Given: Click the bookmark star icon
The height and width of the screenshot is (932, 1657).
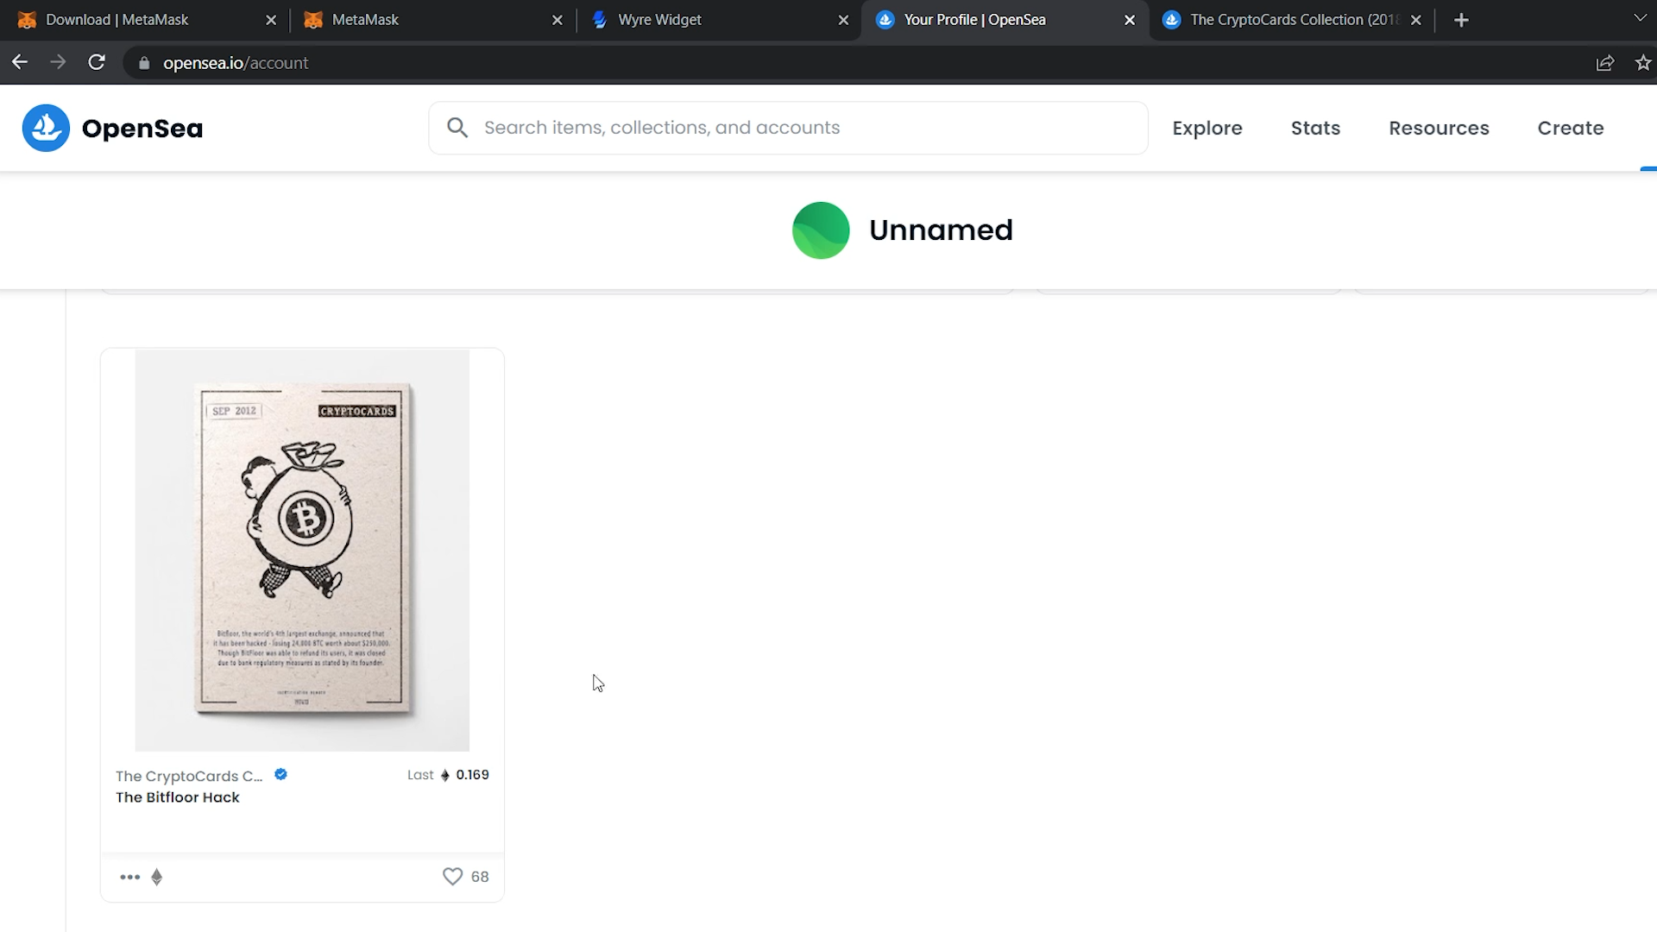Looking at the screenshot, I should pyautogui.click(x=1642, y=62).
